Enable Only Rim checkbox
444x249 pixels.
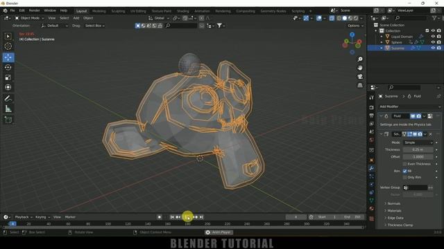pos(404,177)
